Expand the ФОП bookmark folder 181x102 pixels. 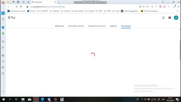[99, 11]
